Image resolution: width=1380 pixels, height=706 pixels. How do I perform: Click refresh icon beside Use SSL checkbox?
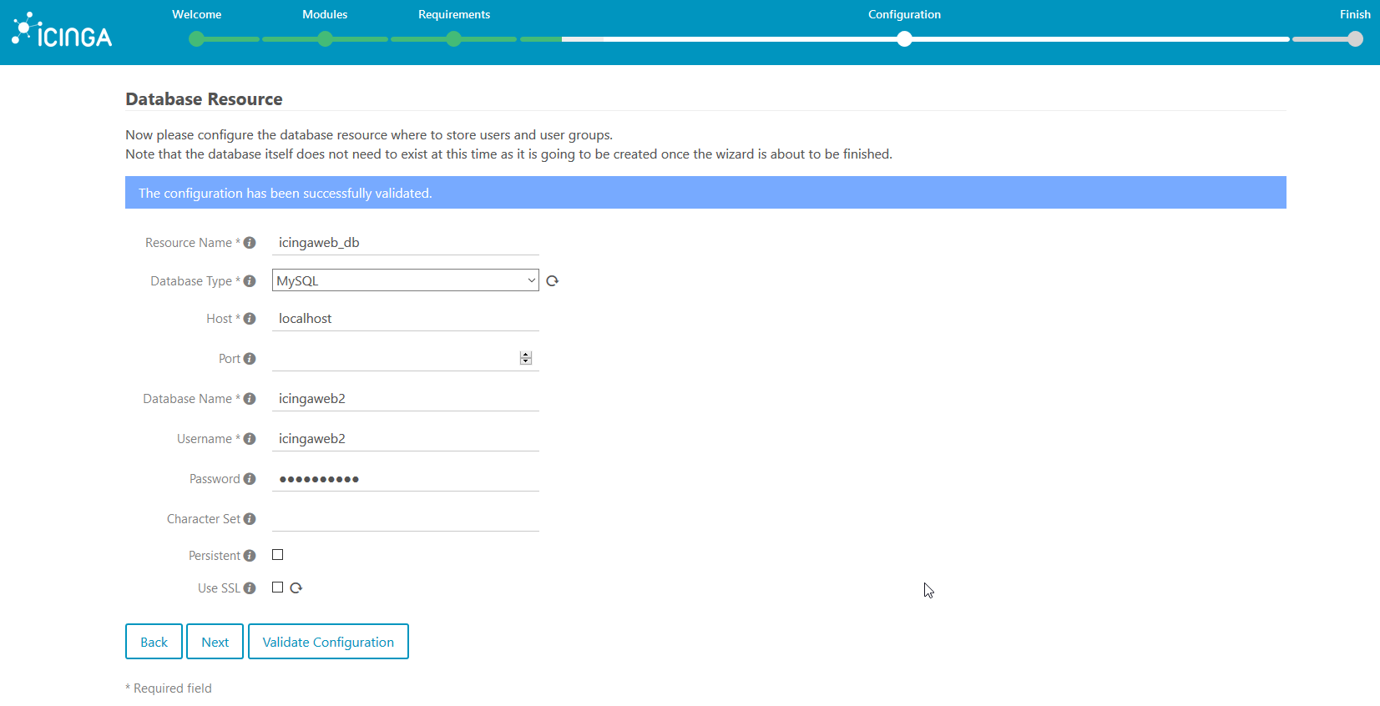pos(296,588)
